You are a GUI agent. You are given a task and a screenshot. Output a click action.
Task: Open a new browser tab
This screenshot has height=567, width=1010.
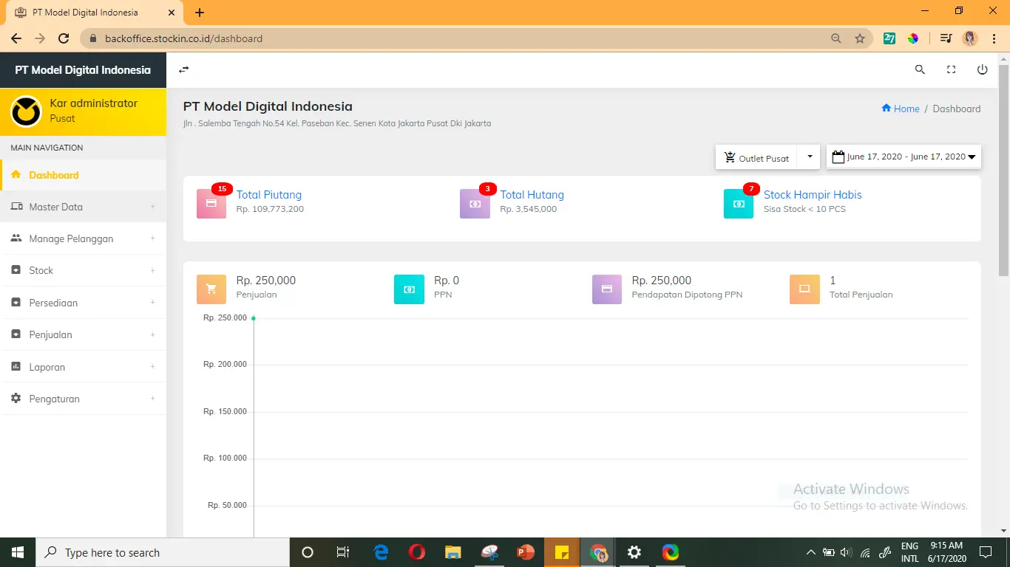point(200,13)
